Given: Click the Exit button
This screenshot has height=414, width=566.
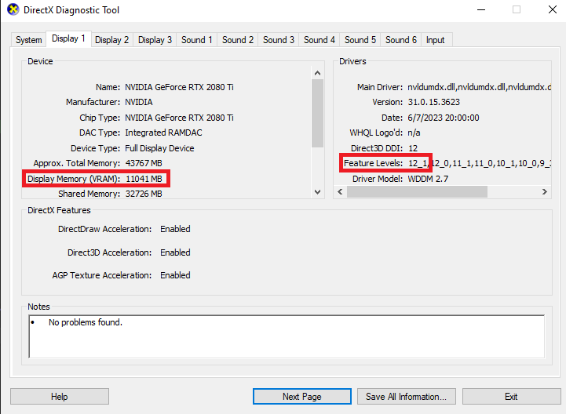Looking at the screenshot, I should point(511,397).
